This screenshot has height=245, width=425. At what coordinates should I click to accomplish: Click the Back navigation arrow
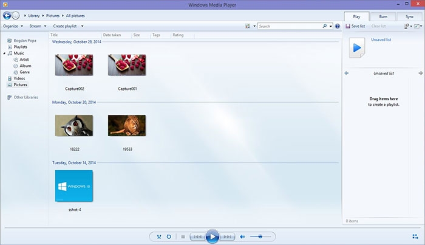[7, 15]
